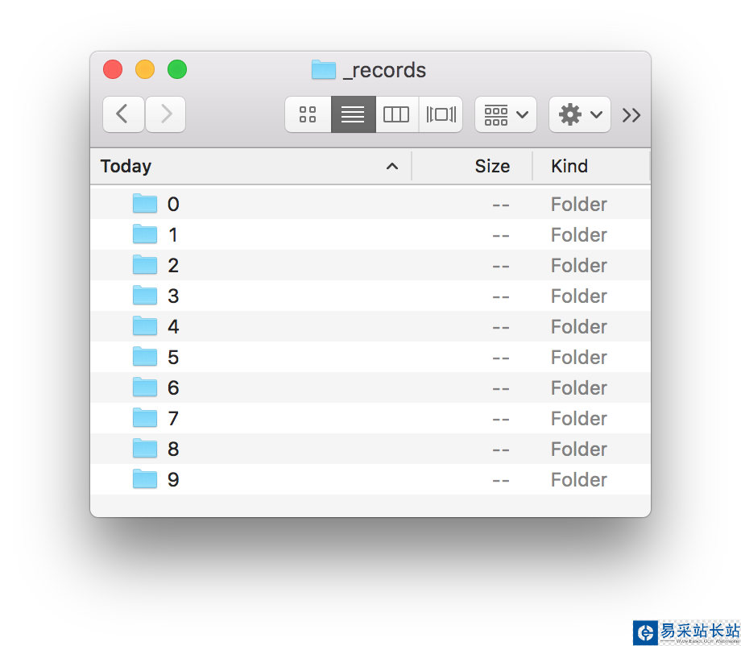Viewport: 741px width, 646px height.
Task: Switch to Cover Flow view
Action: [441, 114]
